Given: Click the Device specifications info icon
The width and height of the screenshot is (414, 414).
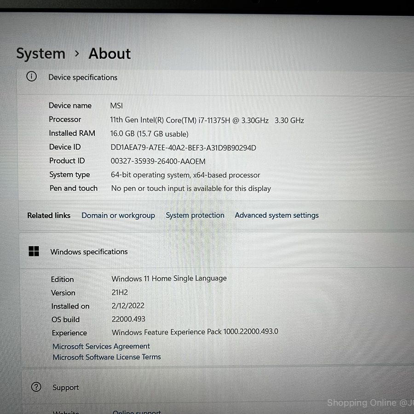Looking at the screenshot, I should coord(31,76).
